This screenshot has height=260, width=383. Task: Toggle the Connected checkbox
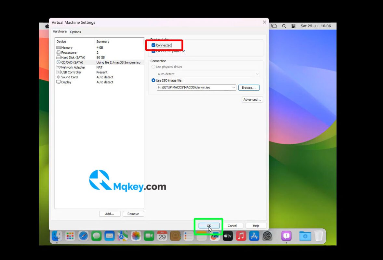click(x=153, y=45)
